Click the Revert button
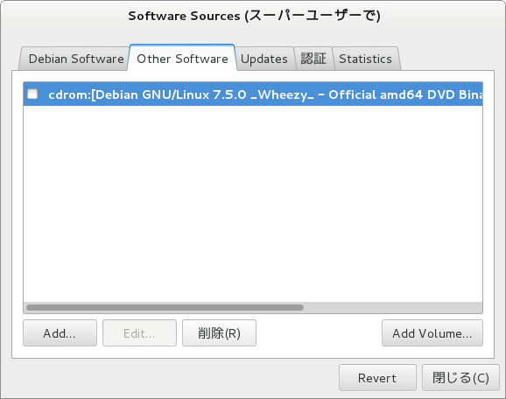The height and width of the screenshot is (399, 506). (377, 378)
